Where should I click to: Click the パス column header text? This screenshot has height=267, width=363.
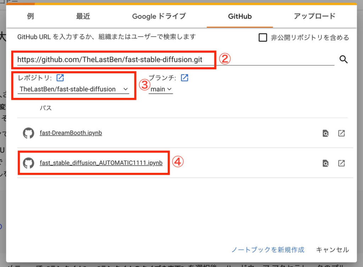46,108
